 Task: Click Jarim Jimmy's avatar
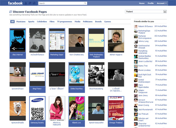click(x=136, y=96)
